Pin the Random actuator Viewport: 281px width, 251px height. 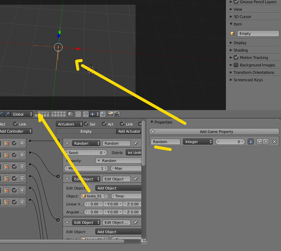click(x=136, y=143)
